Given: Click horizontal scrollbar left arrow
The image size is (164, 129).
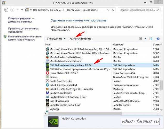Looking at the screenshot, I should pyautogui.click(x=46, y=114).
